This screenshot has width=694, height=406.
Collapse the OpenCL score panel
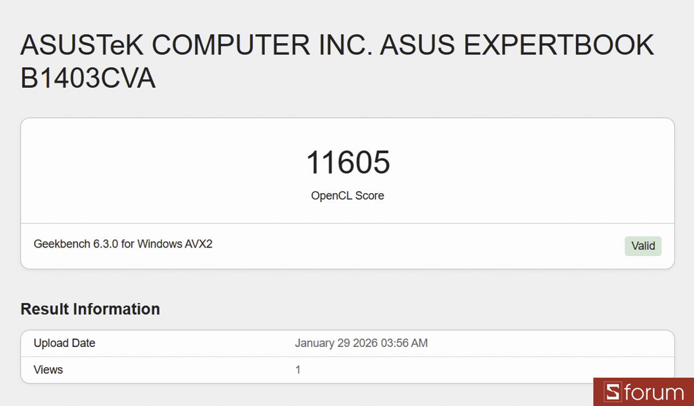coord(347,169)
